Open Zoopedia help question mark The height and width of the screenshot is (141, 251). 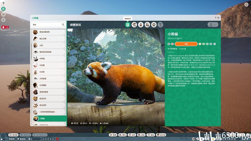click(x=216, y=18)
